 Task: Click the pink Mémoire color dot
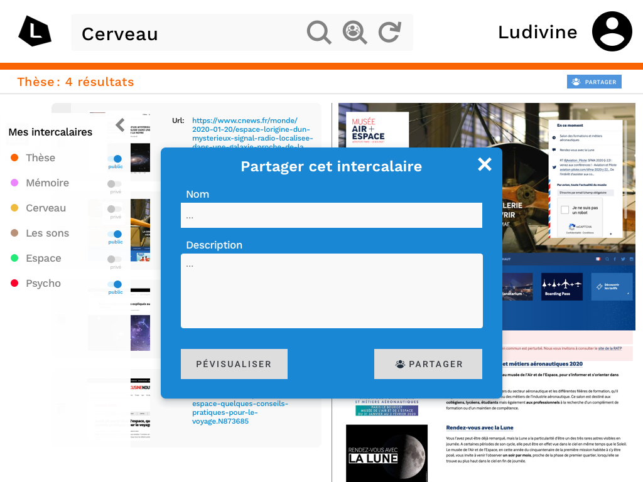point(14,183)
